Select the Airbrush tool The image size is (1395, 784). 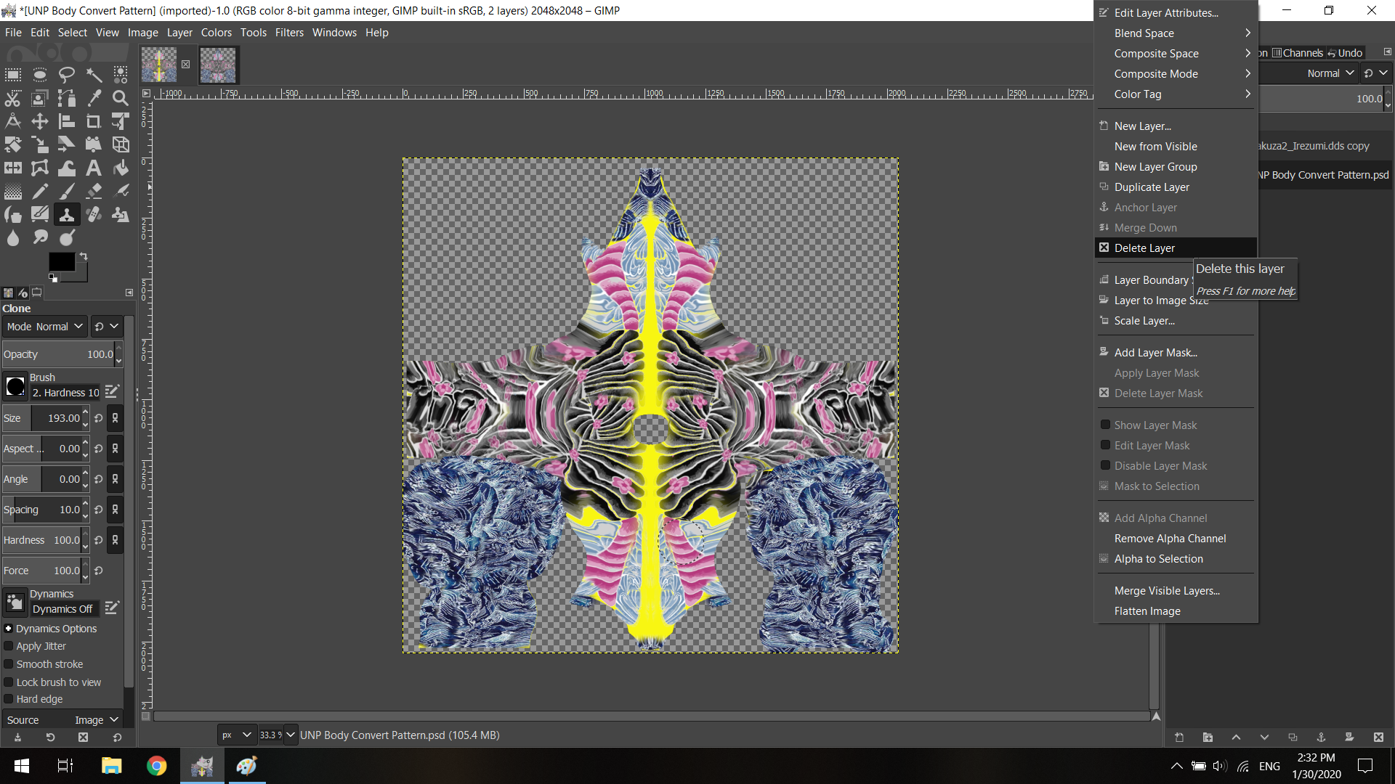point(121,192)
